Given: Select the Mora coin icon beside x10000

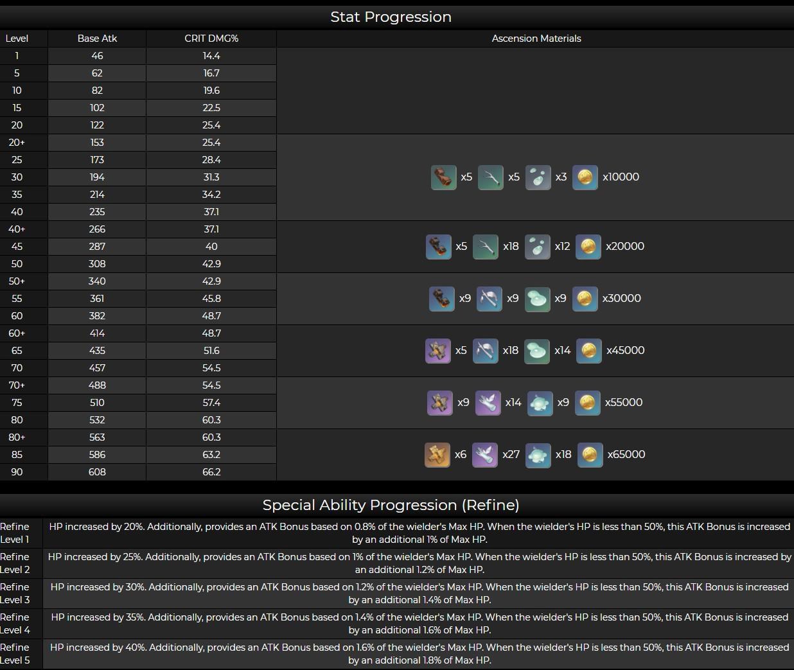Looking at the screenshot, I should point(585,177).
